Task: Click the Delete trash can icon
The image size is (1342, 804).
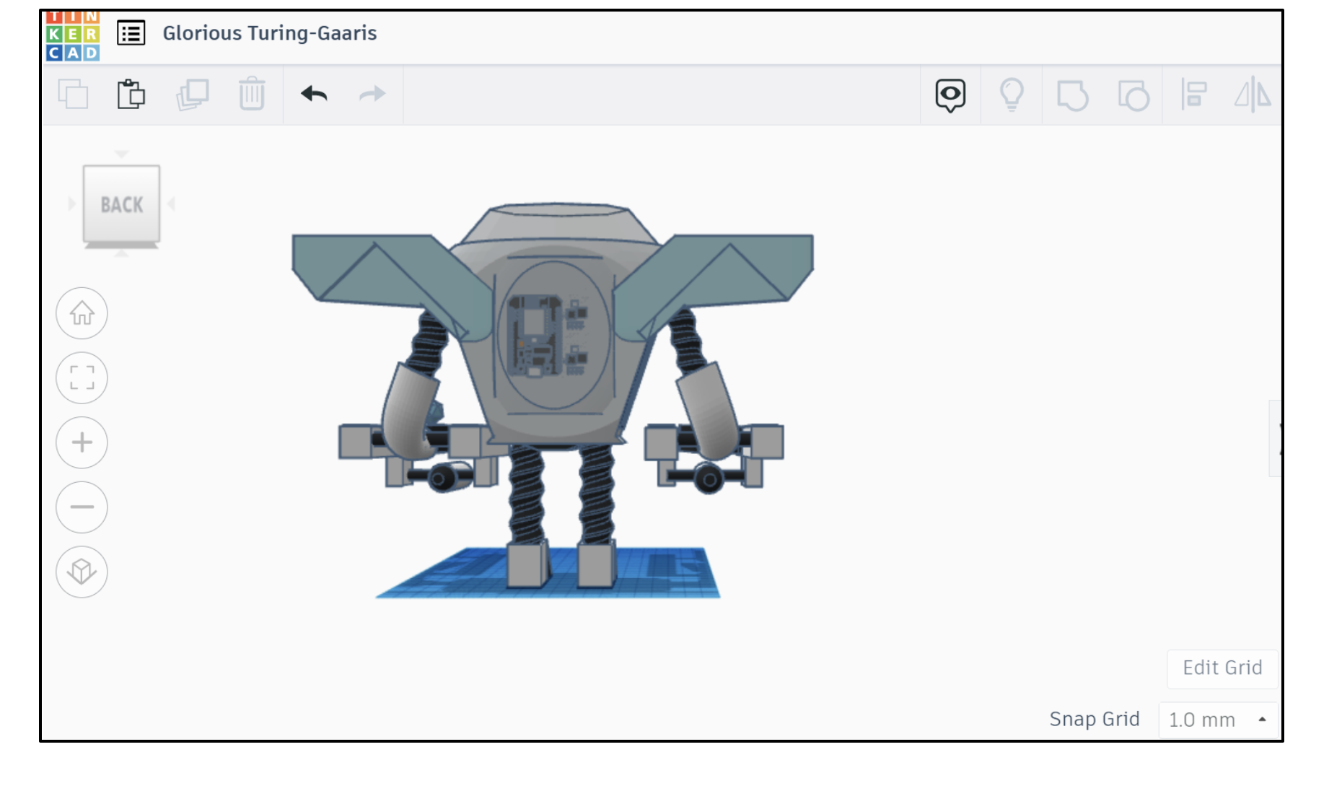Action: [x=250, y=95]
